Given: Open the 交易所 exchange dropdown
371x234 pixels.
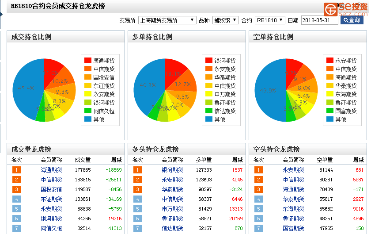Looking at the screenshot, I should pyautogui.click(x=167, y=20).
